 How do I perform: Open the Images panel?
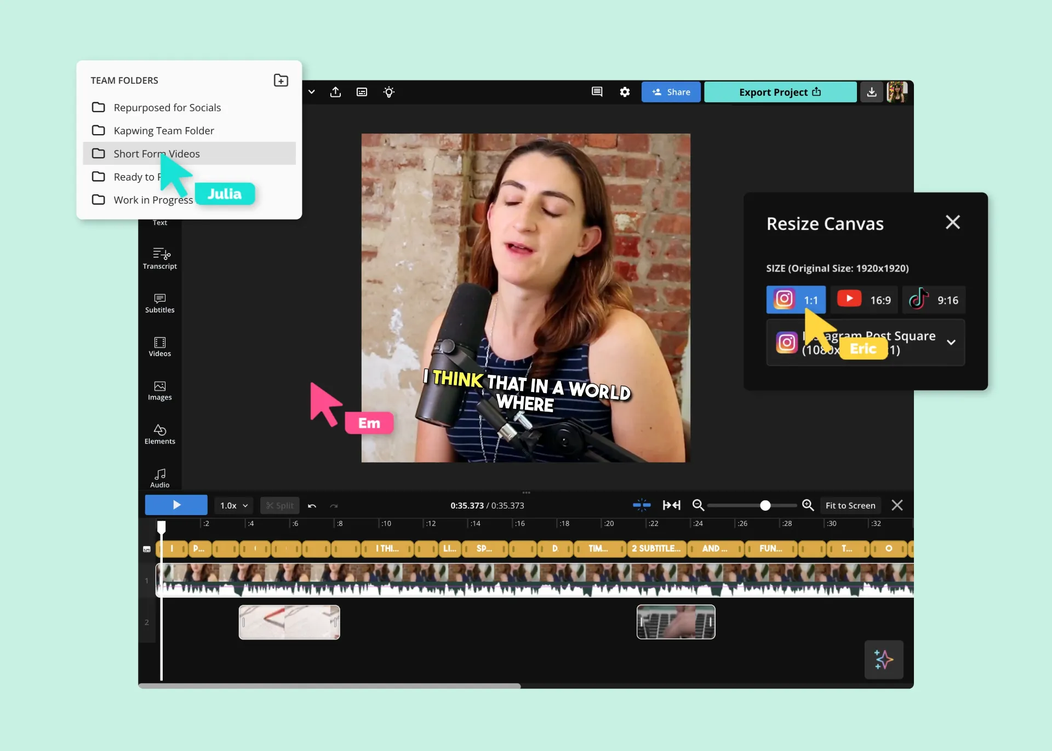point(159,390)
